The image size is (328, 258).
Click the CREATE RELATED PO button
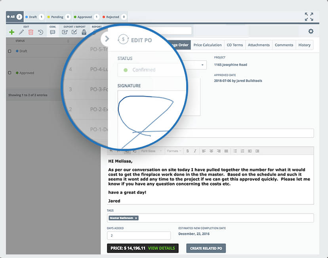coord(206,248)
